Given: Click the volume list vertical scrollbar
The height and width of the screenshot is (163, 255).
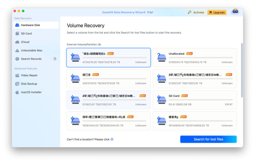Looking at the screenshot, I should 242,70.
